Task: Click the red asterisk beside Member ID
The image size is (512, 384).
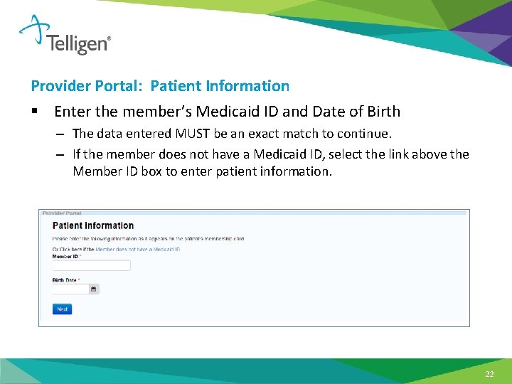Action: pyautogui.click(x=80, y=256)
